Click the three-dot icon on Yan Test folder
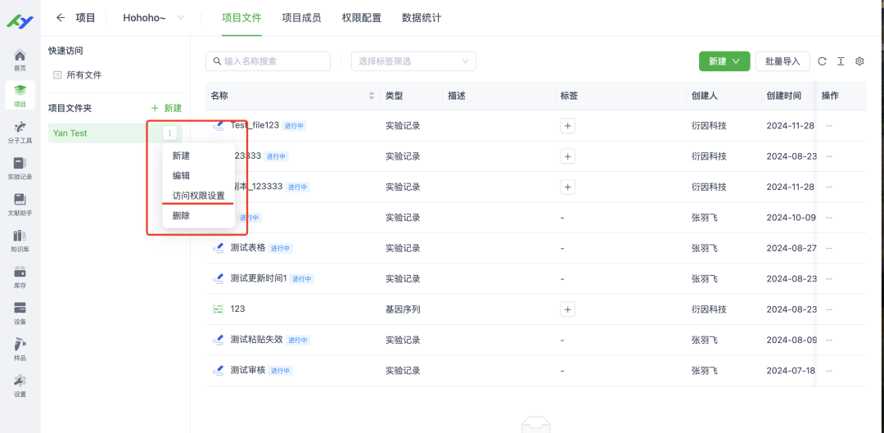Screen dimensions: 884x433 169,133
